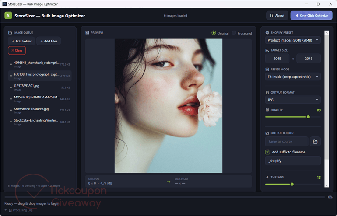Click the Threads lightning bolt icon

[x=267, y=178]
